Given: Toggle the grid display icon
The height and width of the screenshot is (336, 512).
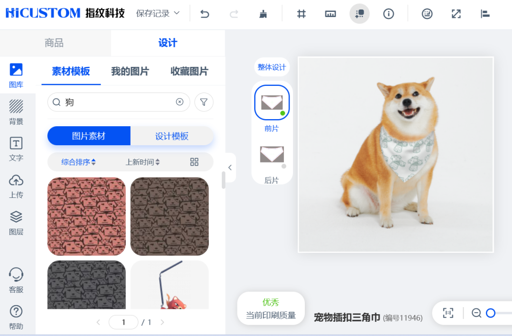Looking at the screenshot, I should 301,14.
